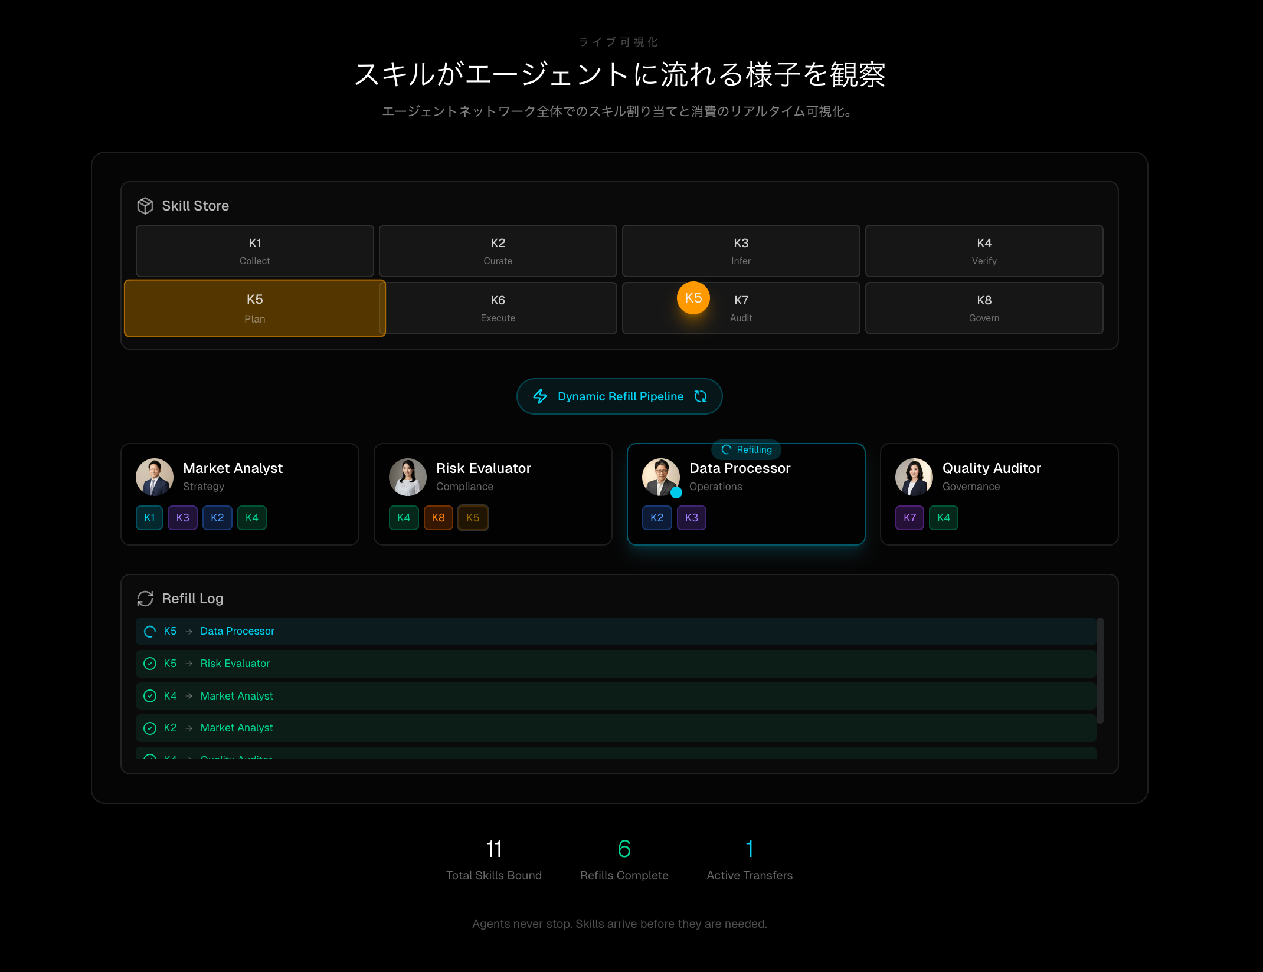
Task: Click the lightning bolt icon in pipeline pill
Action: (x=540, y=396)
